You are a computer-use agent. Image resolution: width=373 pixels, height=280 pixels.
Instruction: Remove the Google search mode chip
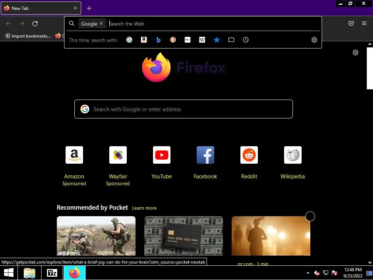pos(101,23)
